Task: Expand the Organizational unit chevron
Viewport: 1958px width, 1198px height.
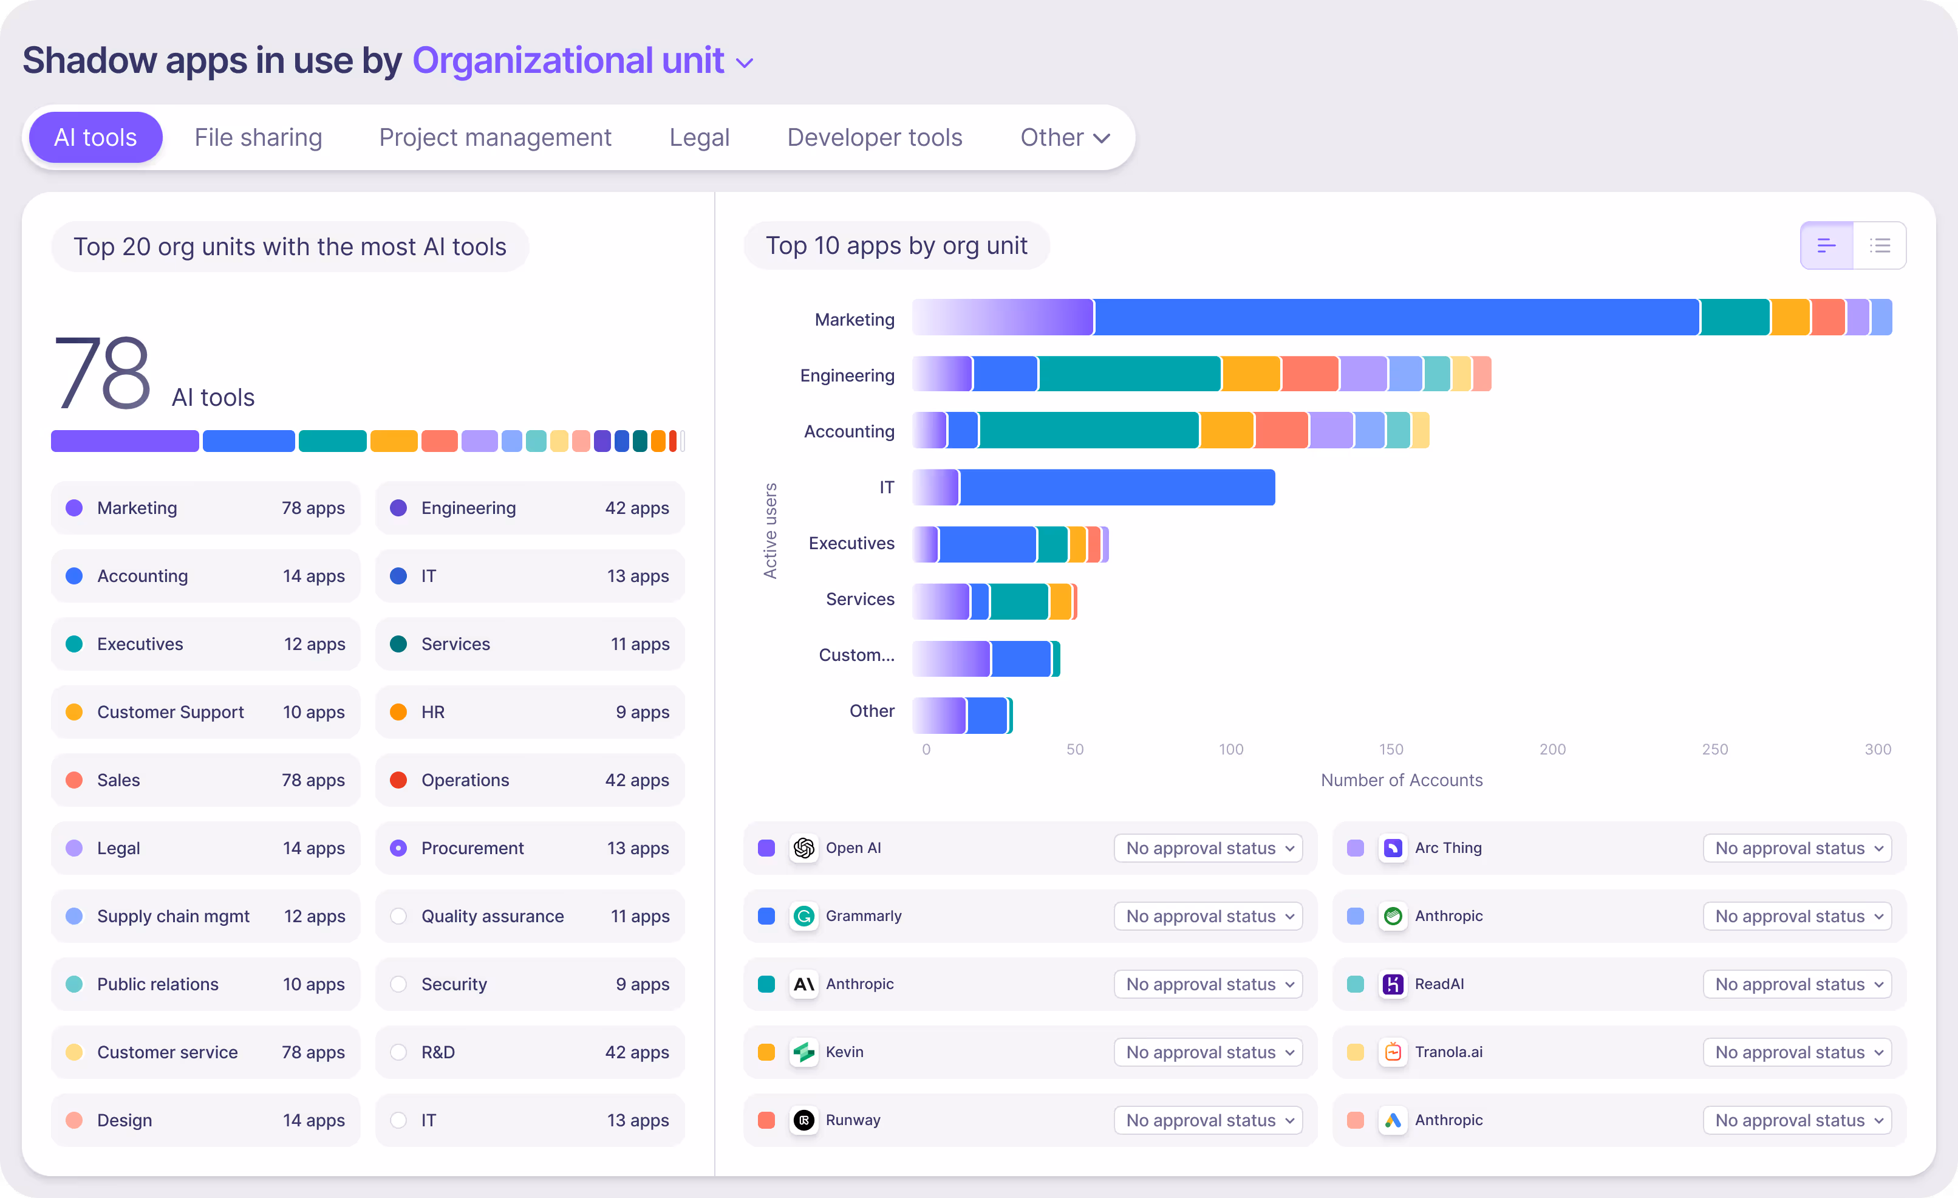Action: (745, 63)
